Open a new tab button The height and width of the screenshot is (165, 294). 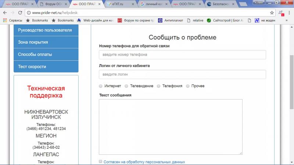tap(243, 4)
